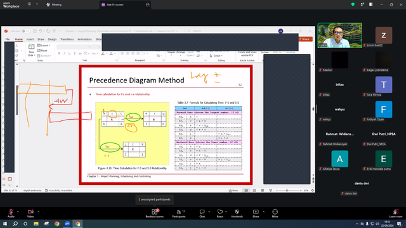The image size is (406, 228).
Task: Switch to Draw ribbon tab
Action: (41, 39)
